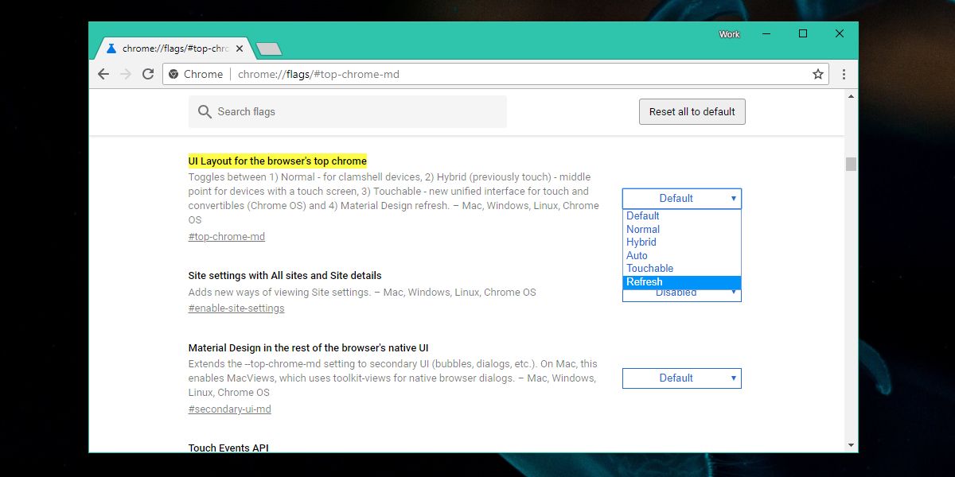Screen dimensions: 955x477
Task: Focus the Search flags input field
Action: [x=348, y=112]
